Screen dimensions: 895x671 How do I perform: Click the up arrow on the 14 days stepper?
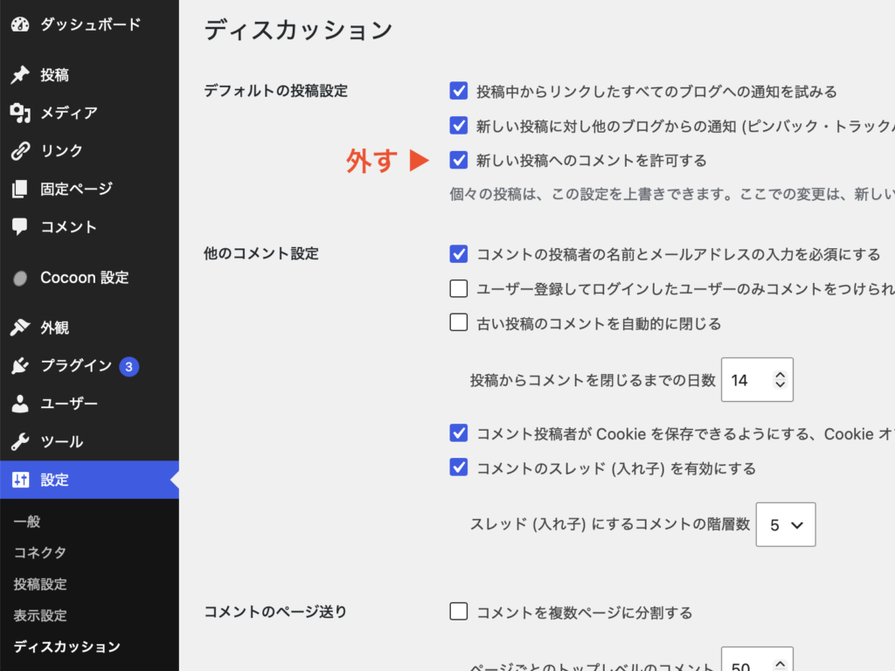[x=781, y=375]
